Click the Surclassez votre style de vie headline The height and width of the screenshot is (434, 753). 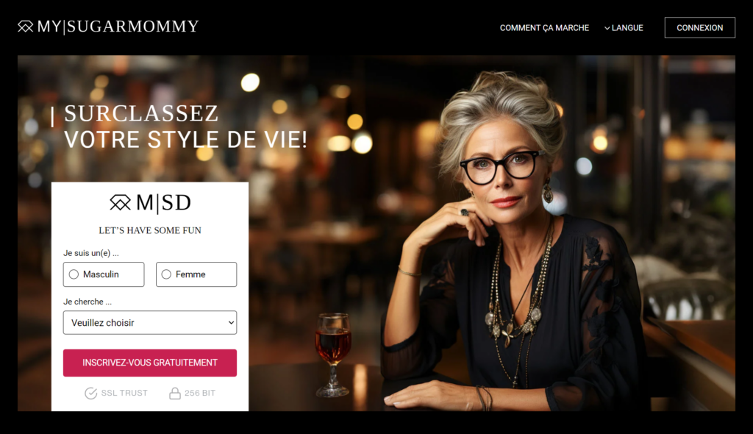pyautogui.click(x=185, y=127)
